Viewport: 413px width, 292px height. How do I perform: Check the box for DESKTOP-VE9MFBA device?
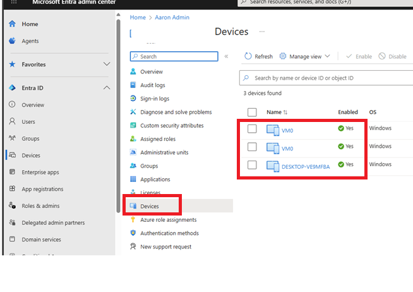click(252, 165)
